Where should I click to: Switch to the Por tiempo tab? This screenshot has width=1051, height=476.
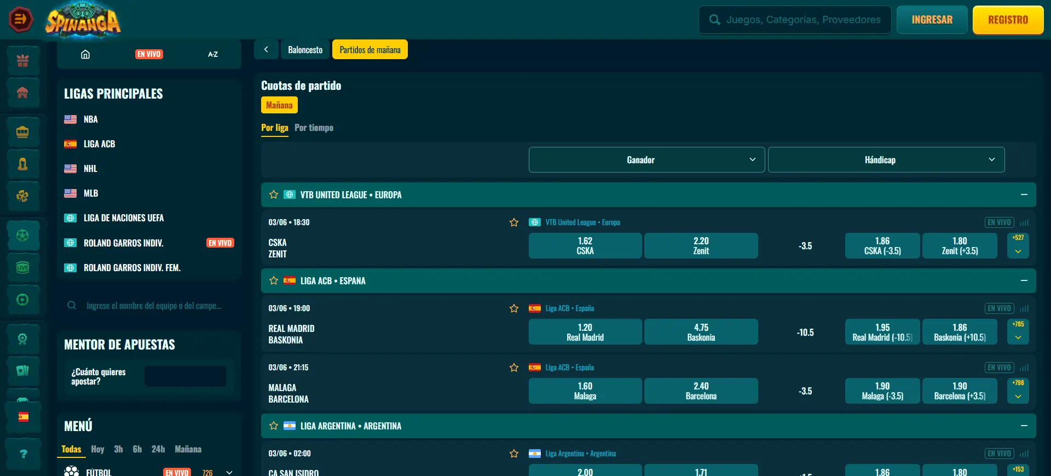tap(314, 128)
